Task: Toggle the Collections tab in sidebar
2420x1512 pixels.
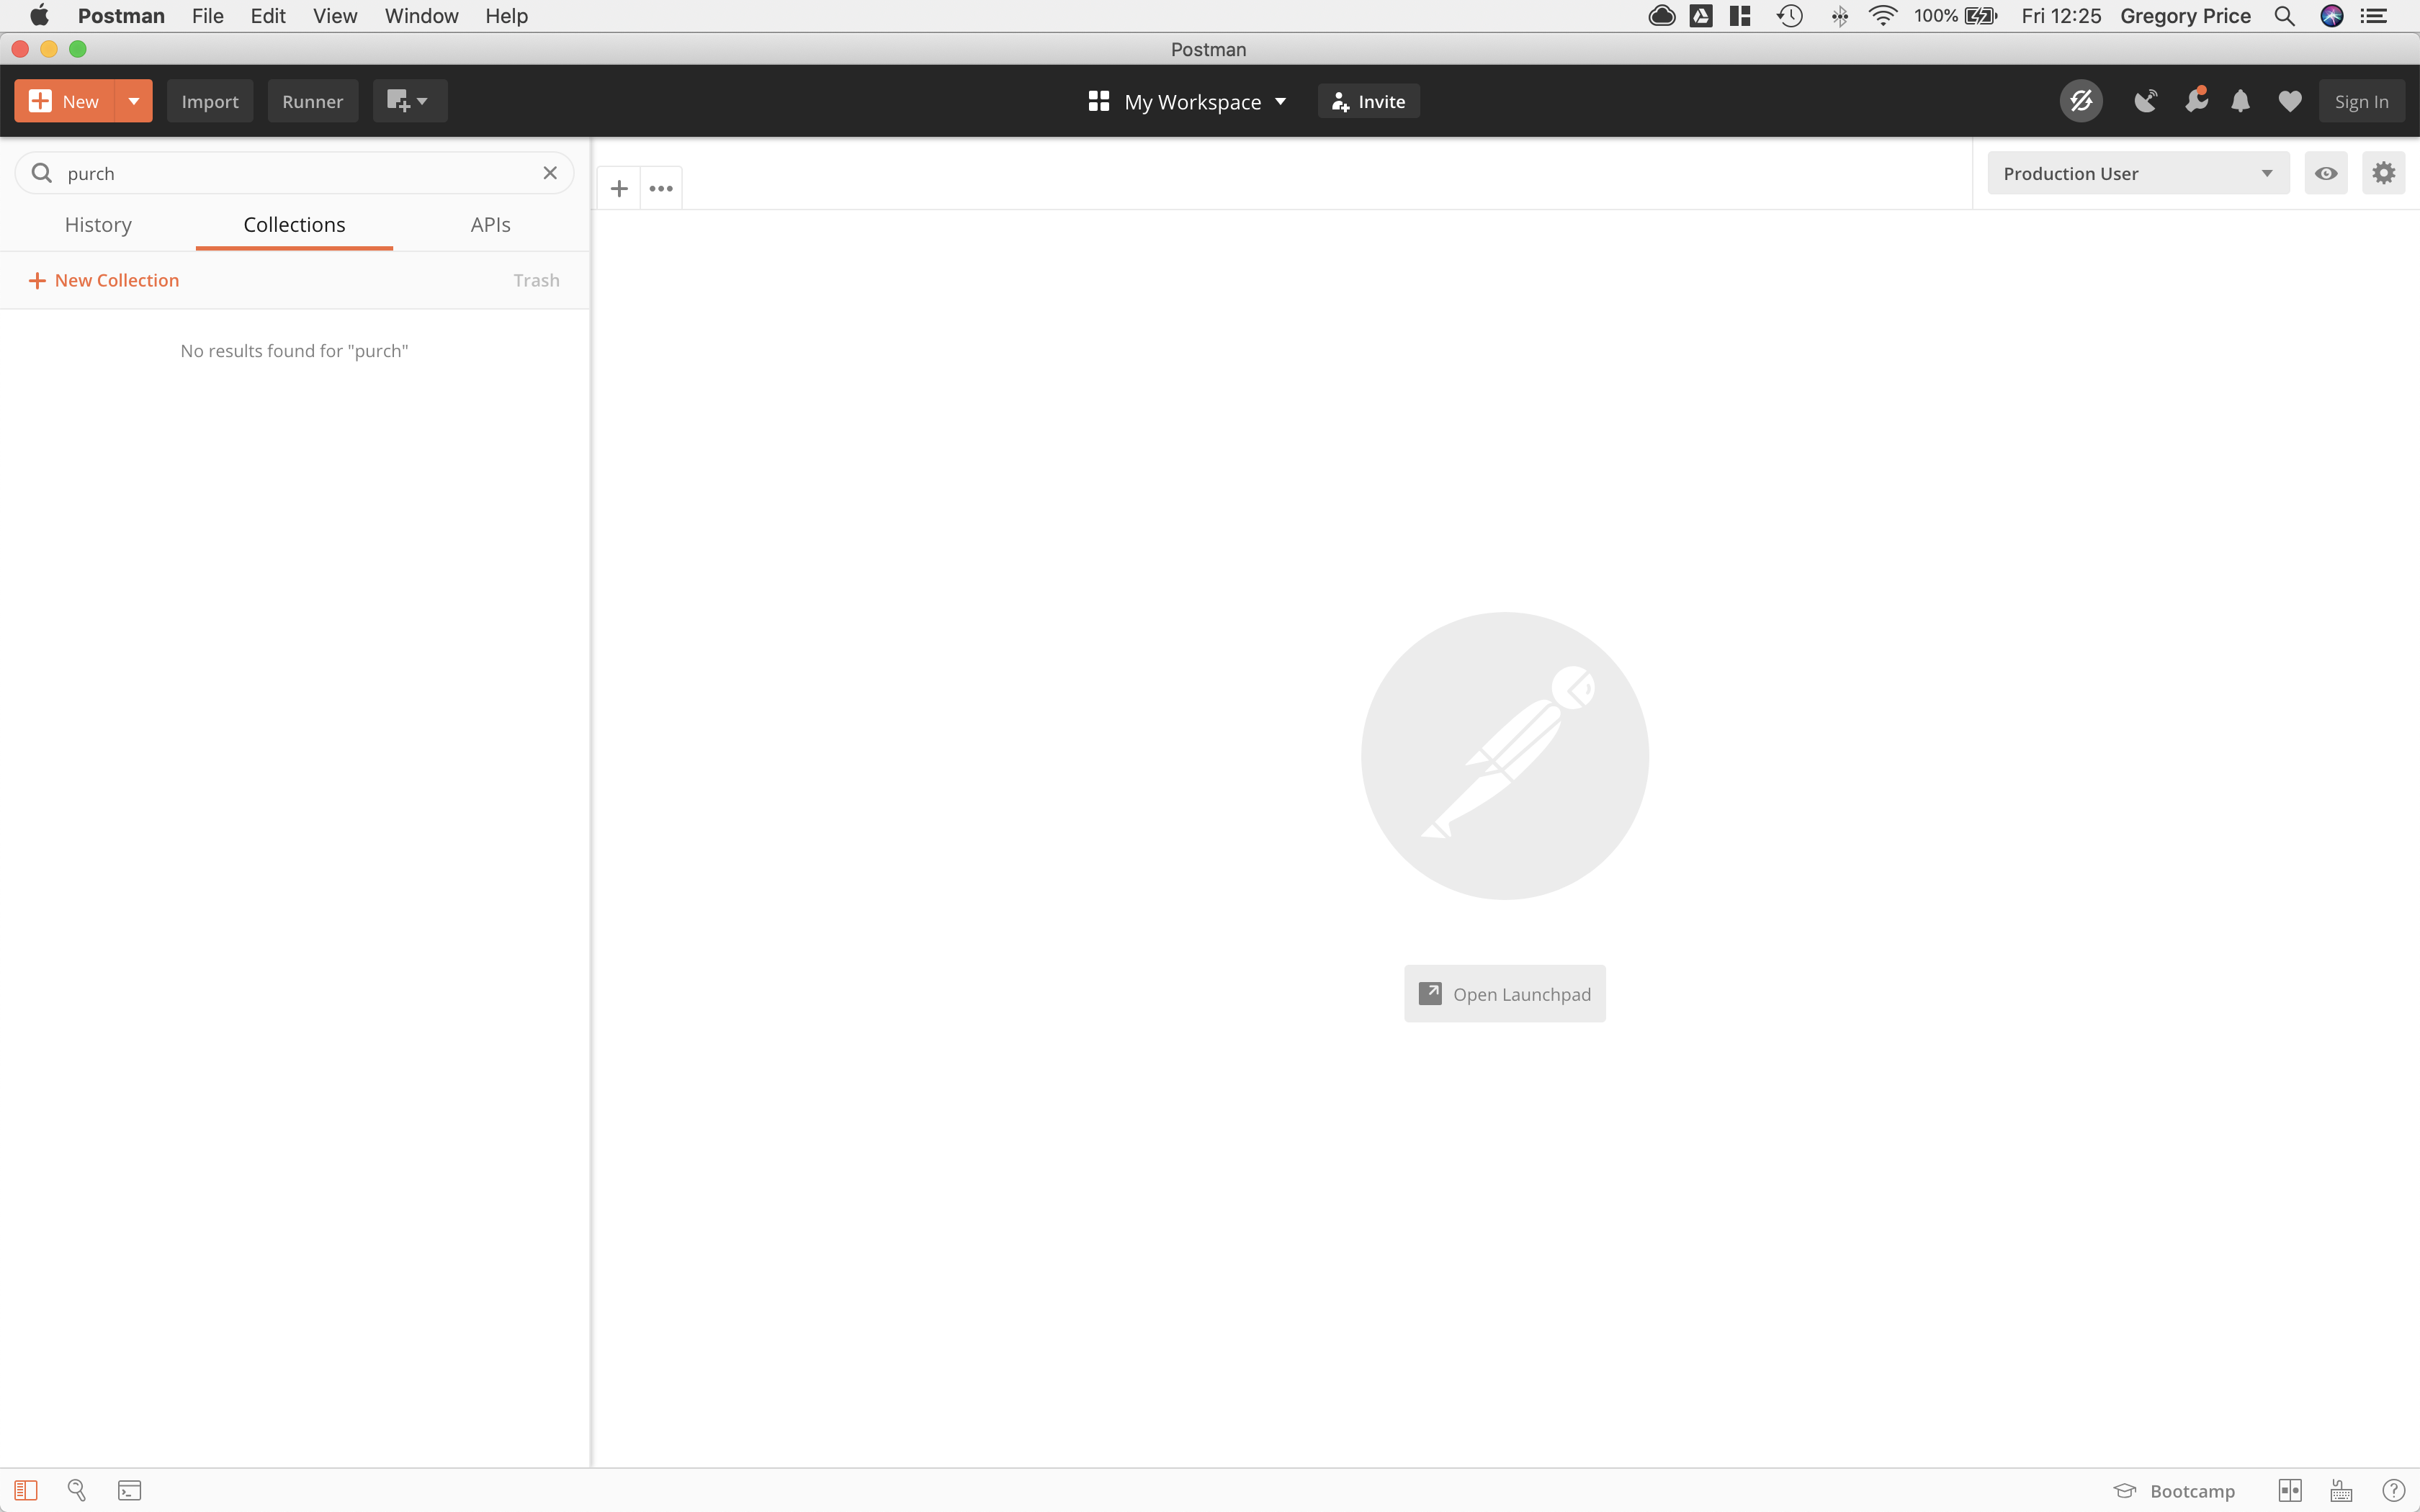Action: coord(295,223)
